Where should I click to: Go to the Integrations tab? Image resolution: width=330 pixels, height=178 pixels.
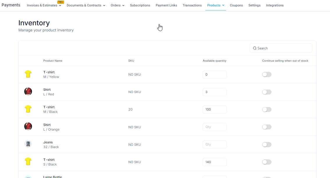(x=275, y=6)
